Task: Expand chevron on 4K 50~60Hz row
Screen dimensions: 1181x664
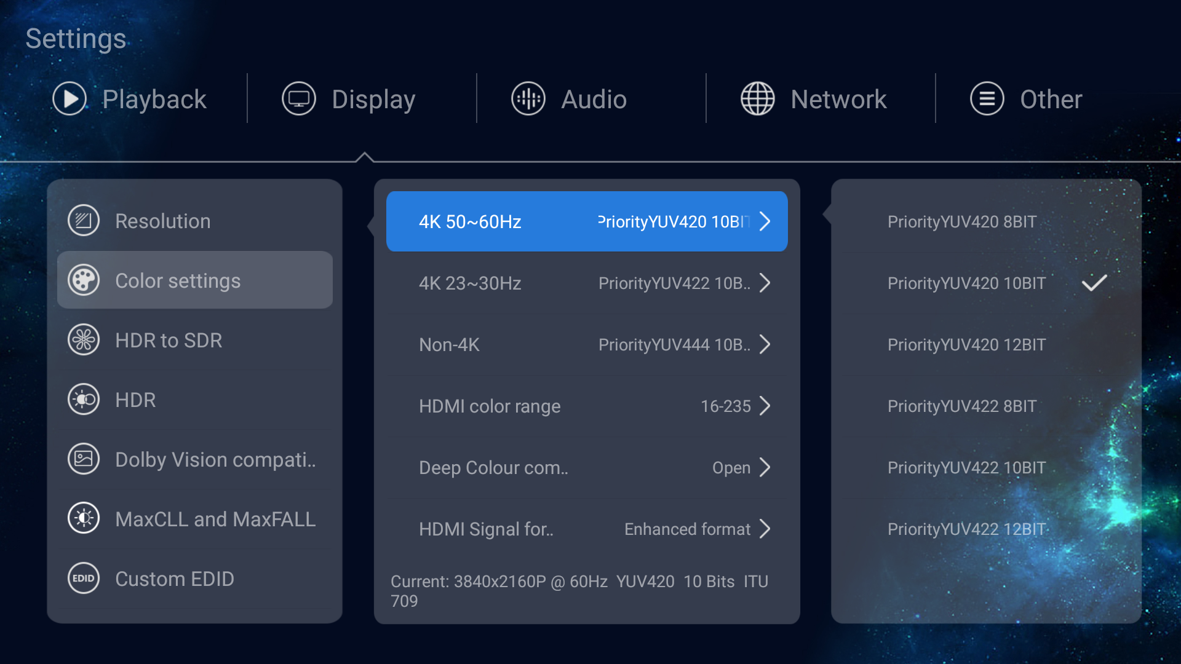Action: [765, 221]
